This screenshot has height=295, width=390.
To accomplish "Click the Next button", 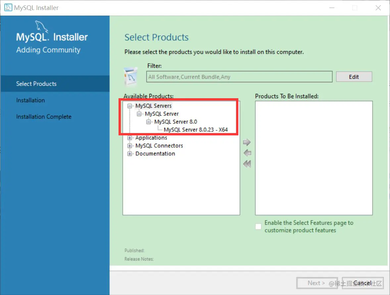I will point(317,283).
